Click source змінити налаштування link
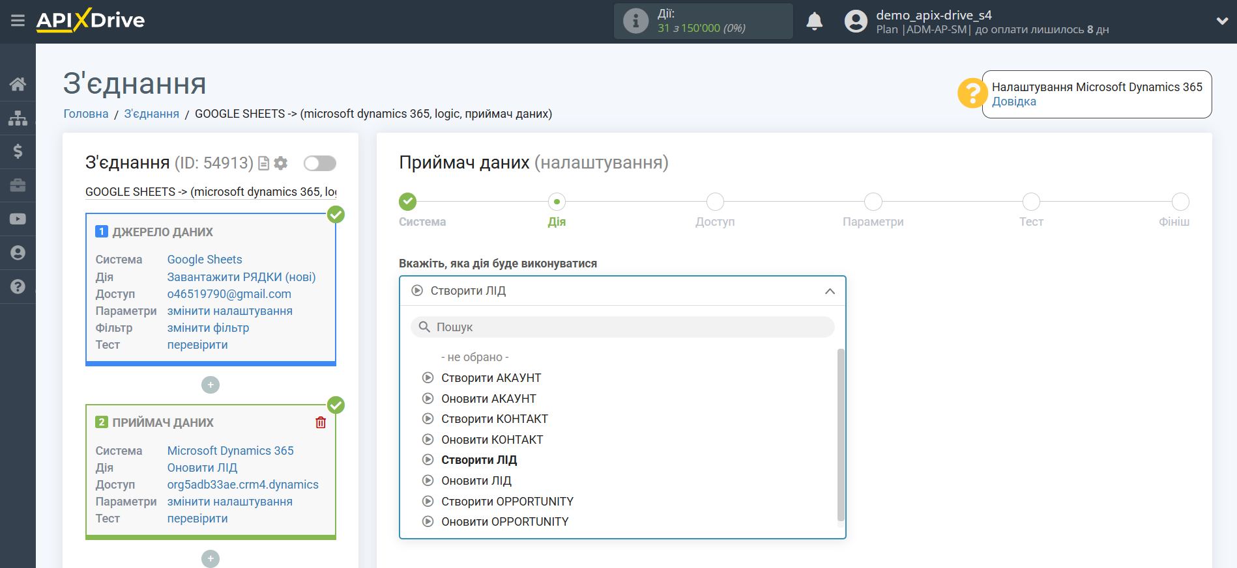The height and width of the screenshot is (568, 1237). tap(230, 311)
